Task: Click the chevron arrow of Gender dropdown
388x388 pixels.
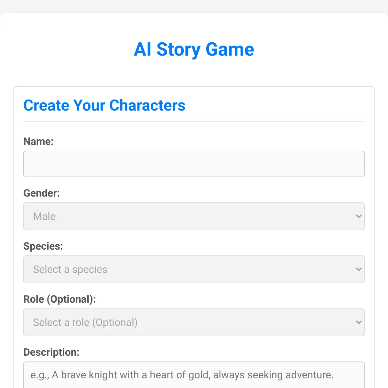Action: 359,216
